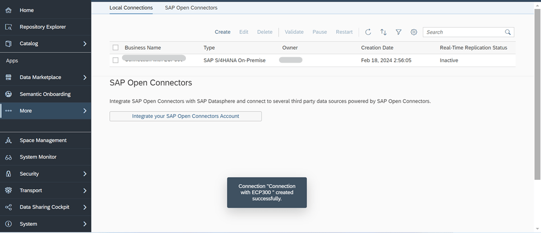Image resolution: width=541 pixels, height=233 pixels.
Task: Click the Owner column header
Action: (290, 48)
